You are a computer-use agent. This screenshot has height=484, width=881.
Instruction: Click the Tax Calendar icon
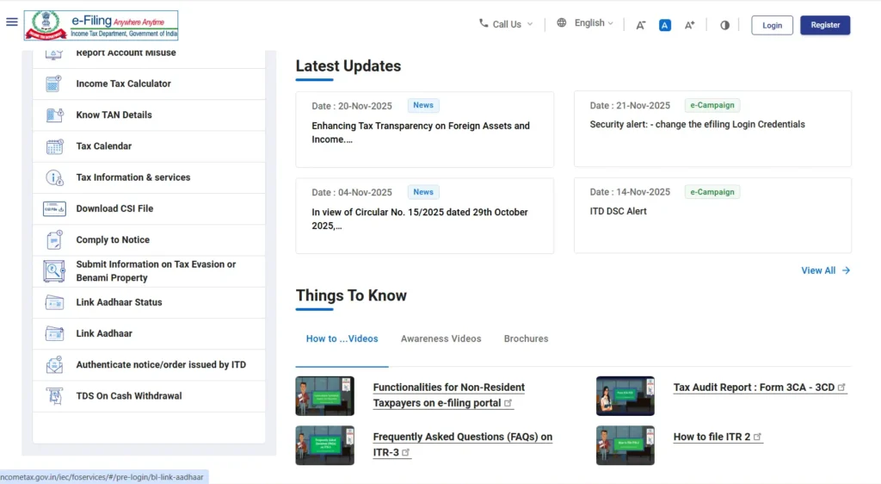[x=54, y=146]
